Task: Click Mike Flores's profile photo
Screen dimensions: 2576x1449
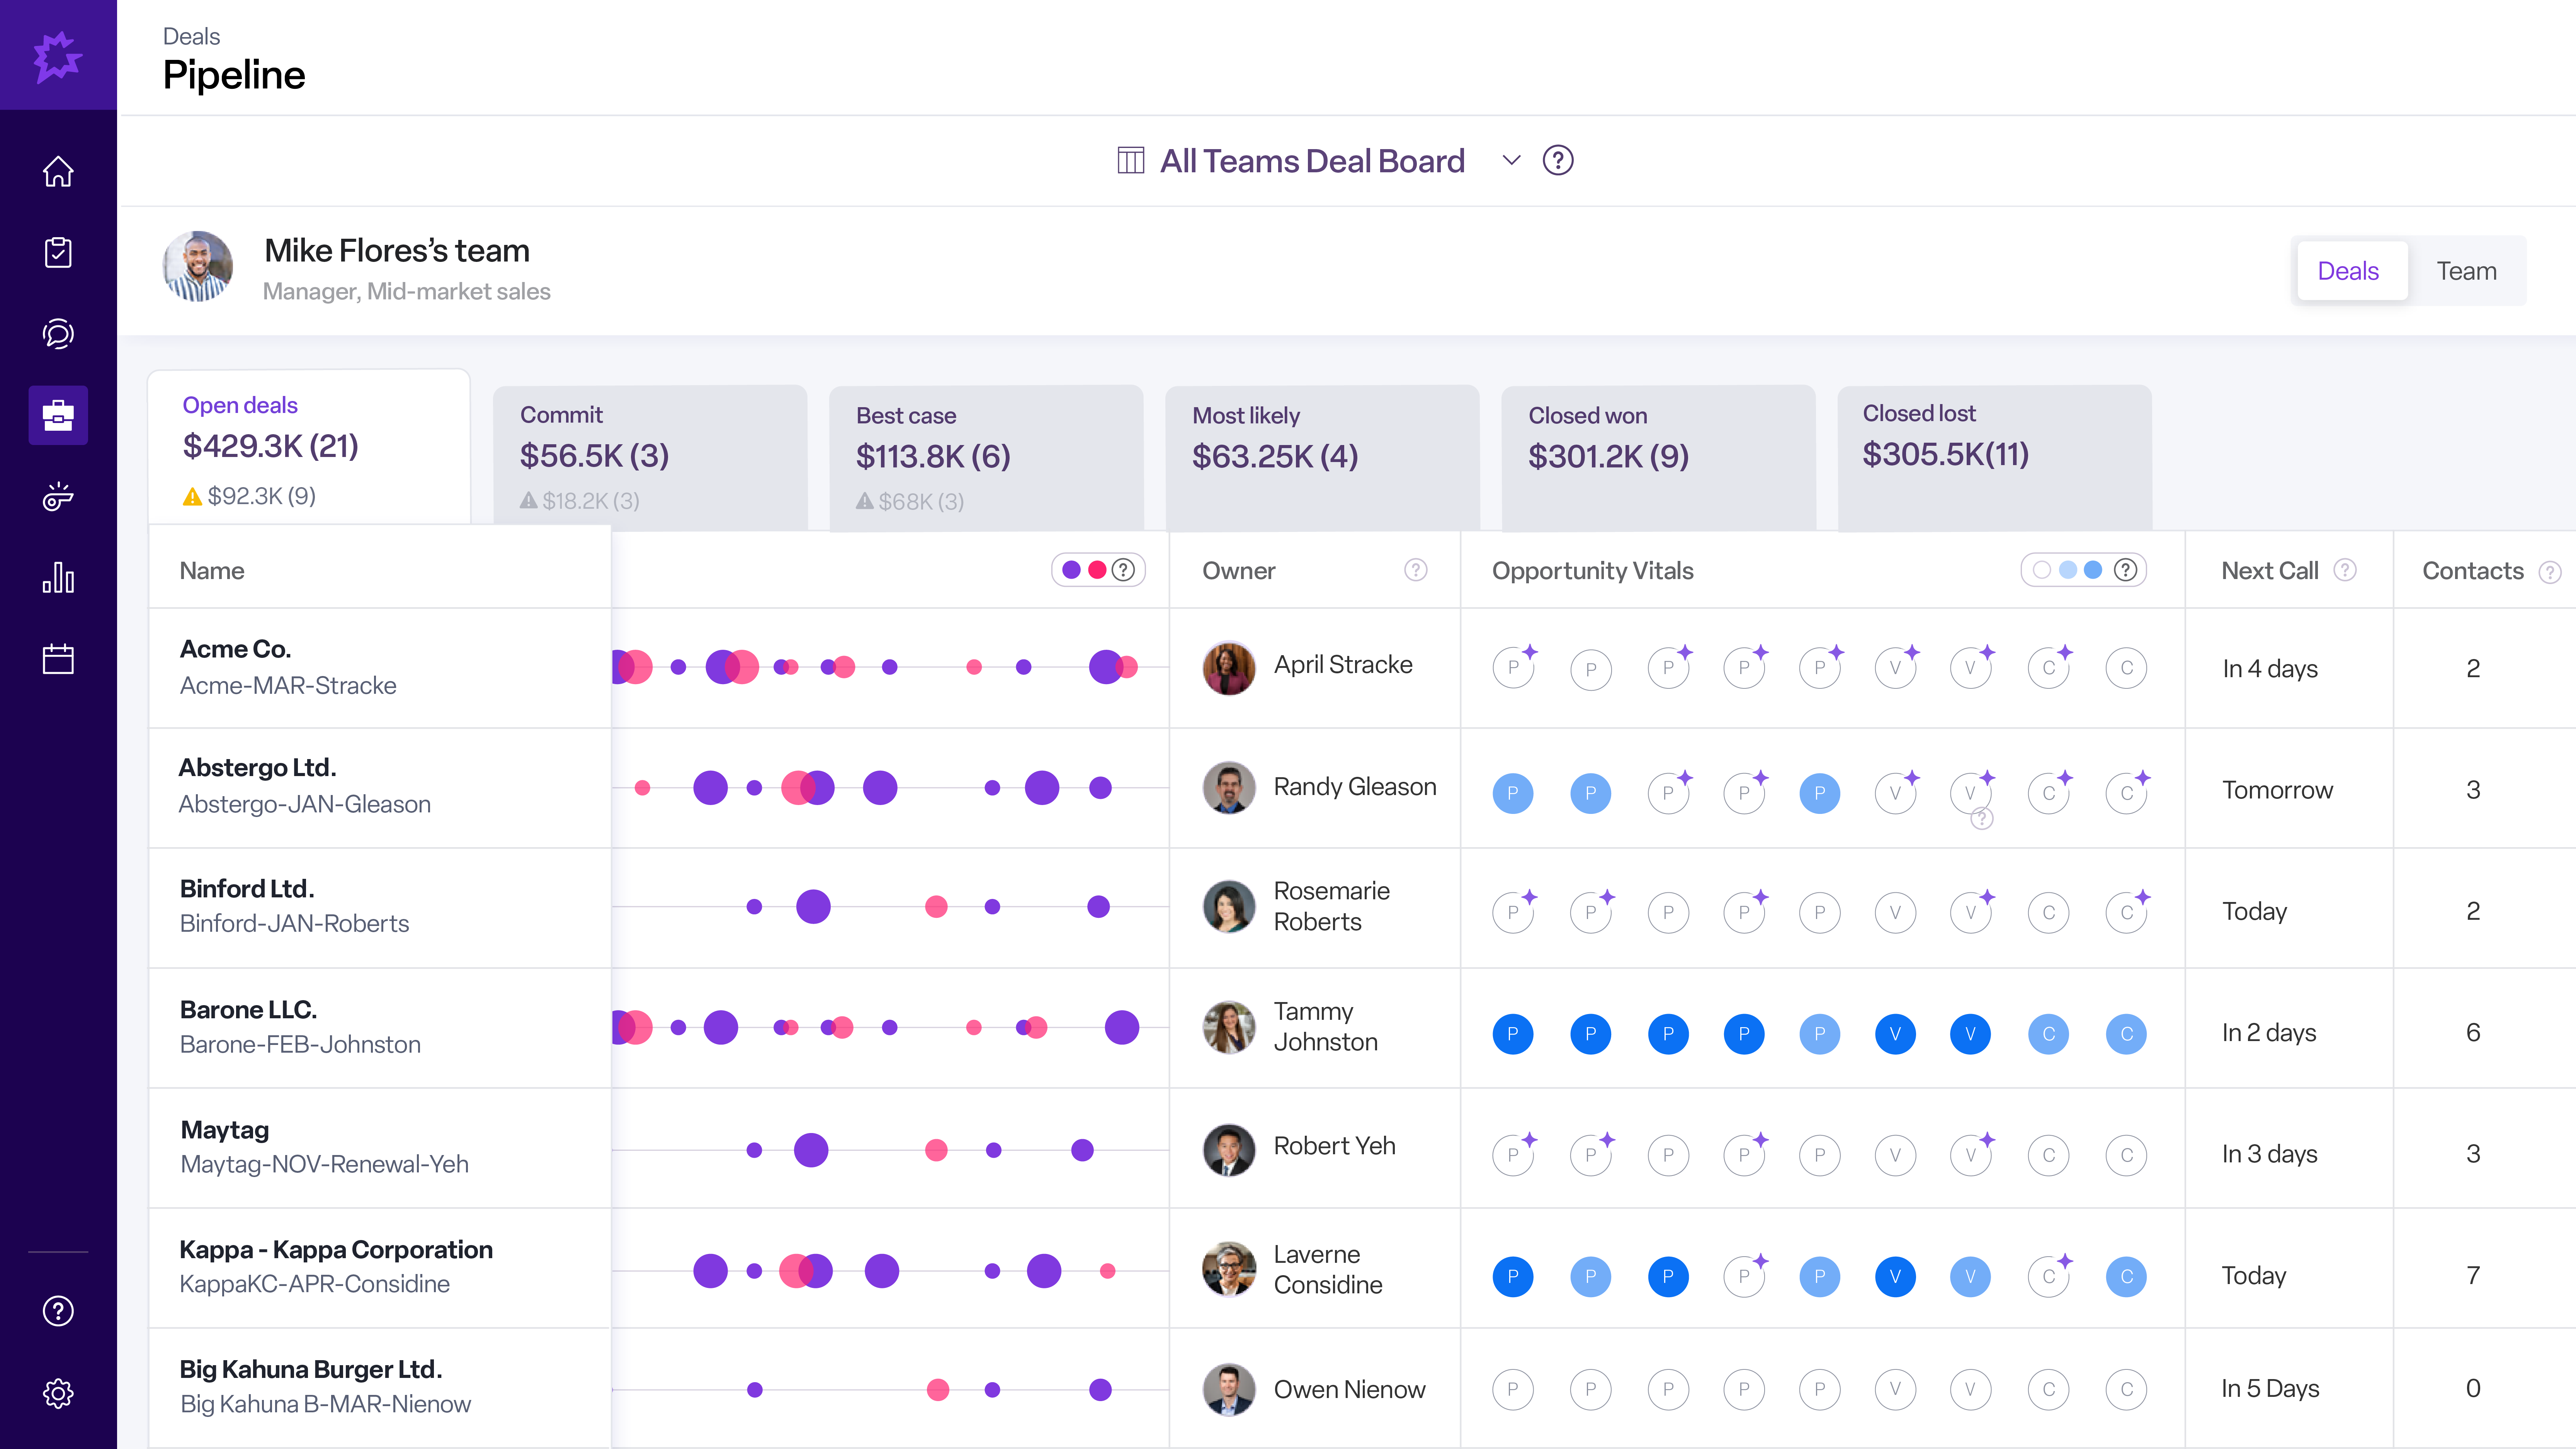Action: (198, 267)
